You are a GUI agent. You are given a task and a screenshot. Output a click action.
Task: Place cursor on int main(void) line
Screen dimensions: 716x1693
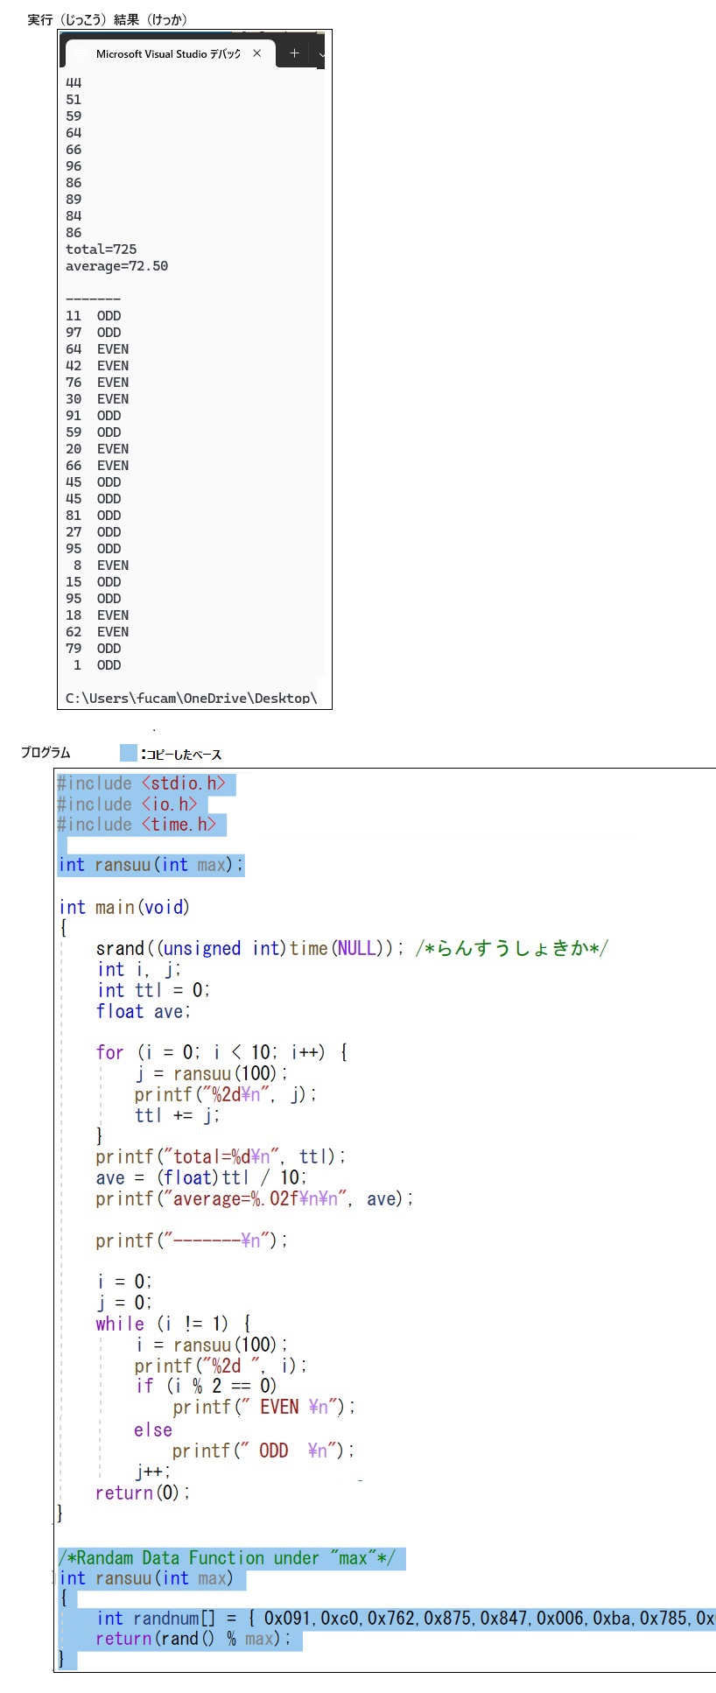click(x=124, y=907)
